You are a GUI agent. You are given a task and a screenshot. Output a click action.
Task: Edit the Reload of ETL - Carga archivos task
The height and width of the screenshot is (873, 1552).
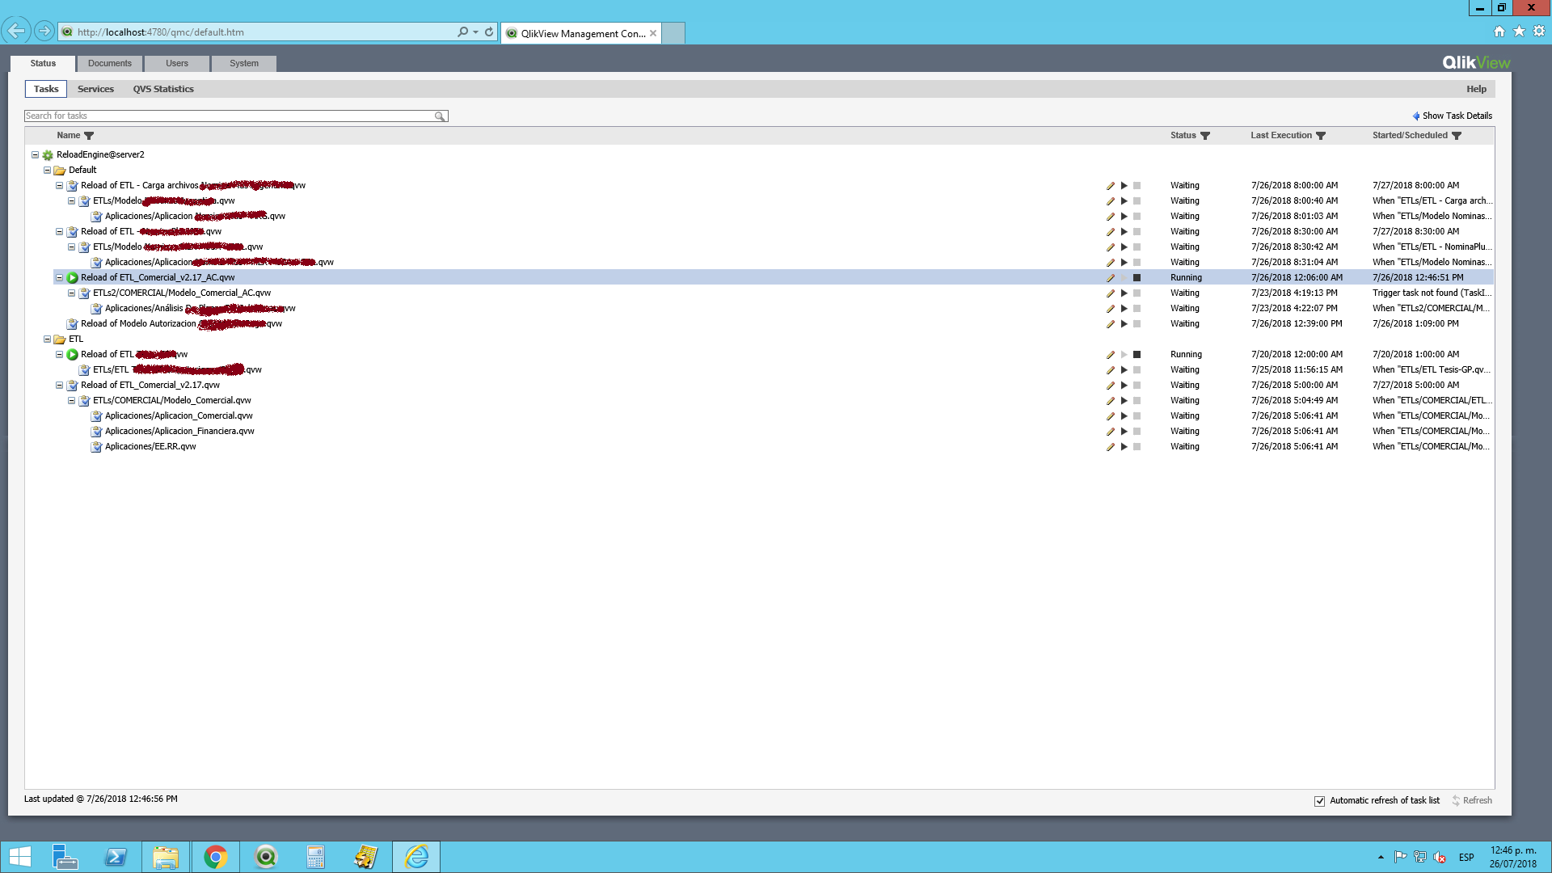[x=1111, y=186]
